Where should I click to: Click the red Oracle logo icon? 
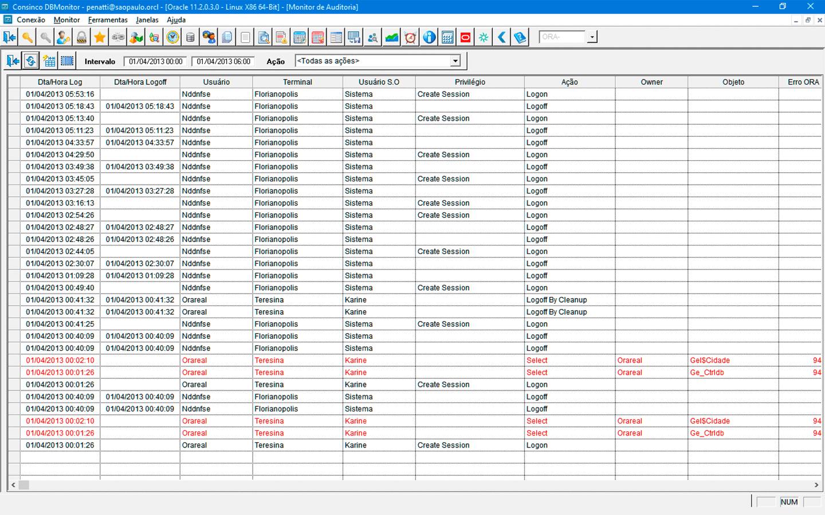[x=465, y=37]
